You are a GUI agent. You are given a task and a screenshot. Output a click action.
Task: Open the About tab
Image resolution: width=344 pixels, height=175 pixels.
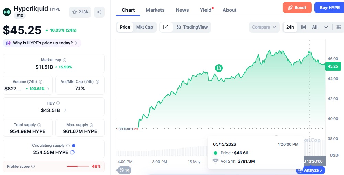pos(230,10)
